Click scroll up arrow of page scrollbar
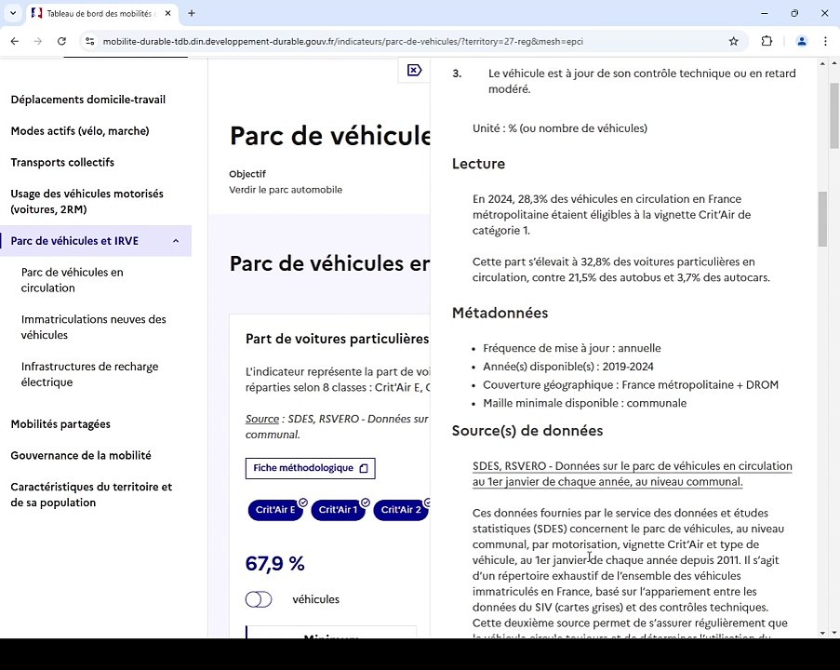 pos(834,64)
